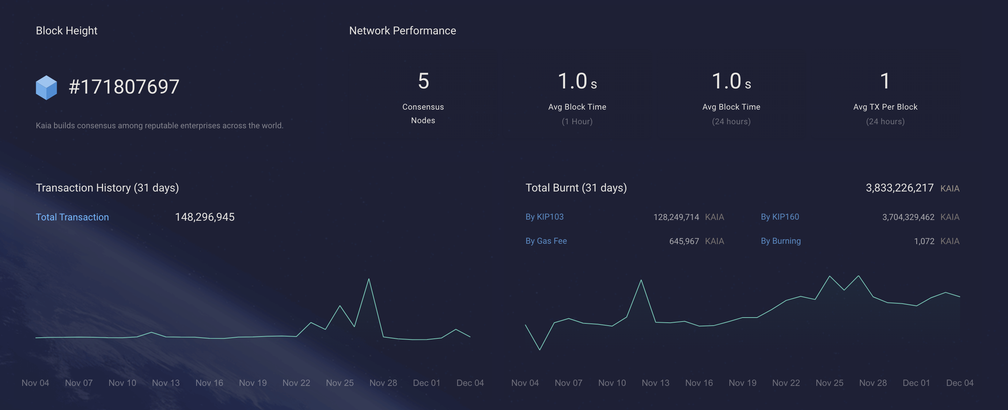Viewport: 1008px width, 410px height.
Task: Click Avg Block Time (1 Hour) label
Action: click(x=577, y=114)
